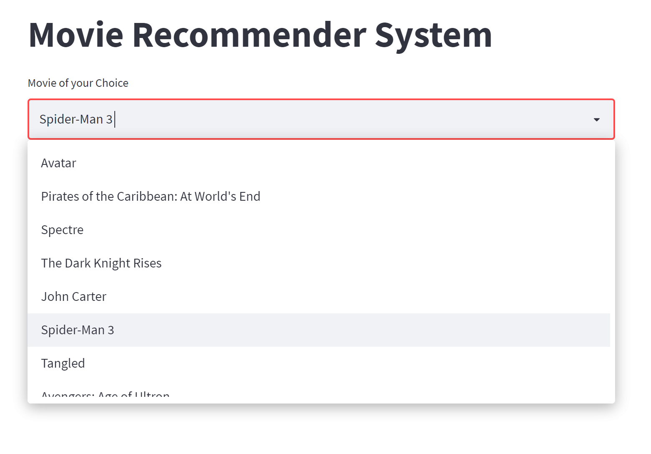Select Spectre in the dropdown list
This screenshot has height=454, width=651.
pyautogui.click(x=62, y=230)
